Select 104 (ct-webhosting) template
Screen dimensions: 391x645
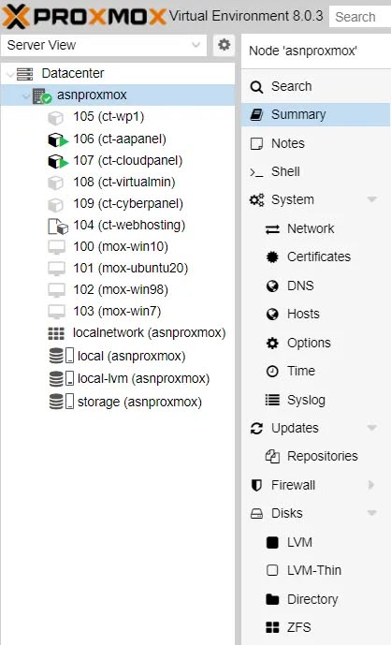(118, 226)
